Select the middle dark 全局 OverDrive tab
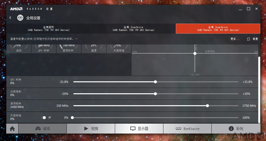The width and height of the screenshot is (266, 141). [x=133, y=29]
